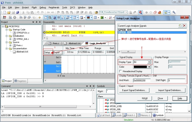Click the And Mask input field
Image resolution: width=192 pixels, height=122 pixels.
click(x=142, y=80)
